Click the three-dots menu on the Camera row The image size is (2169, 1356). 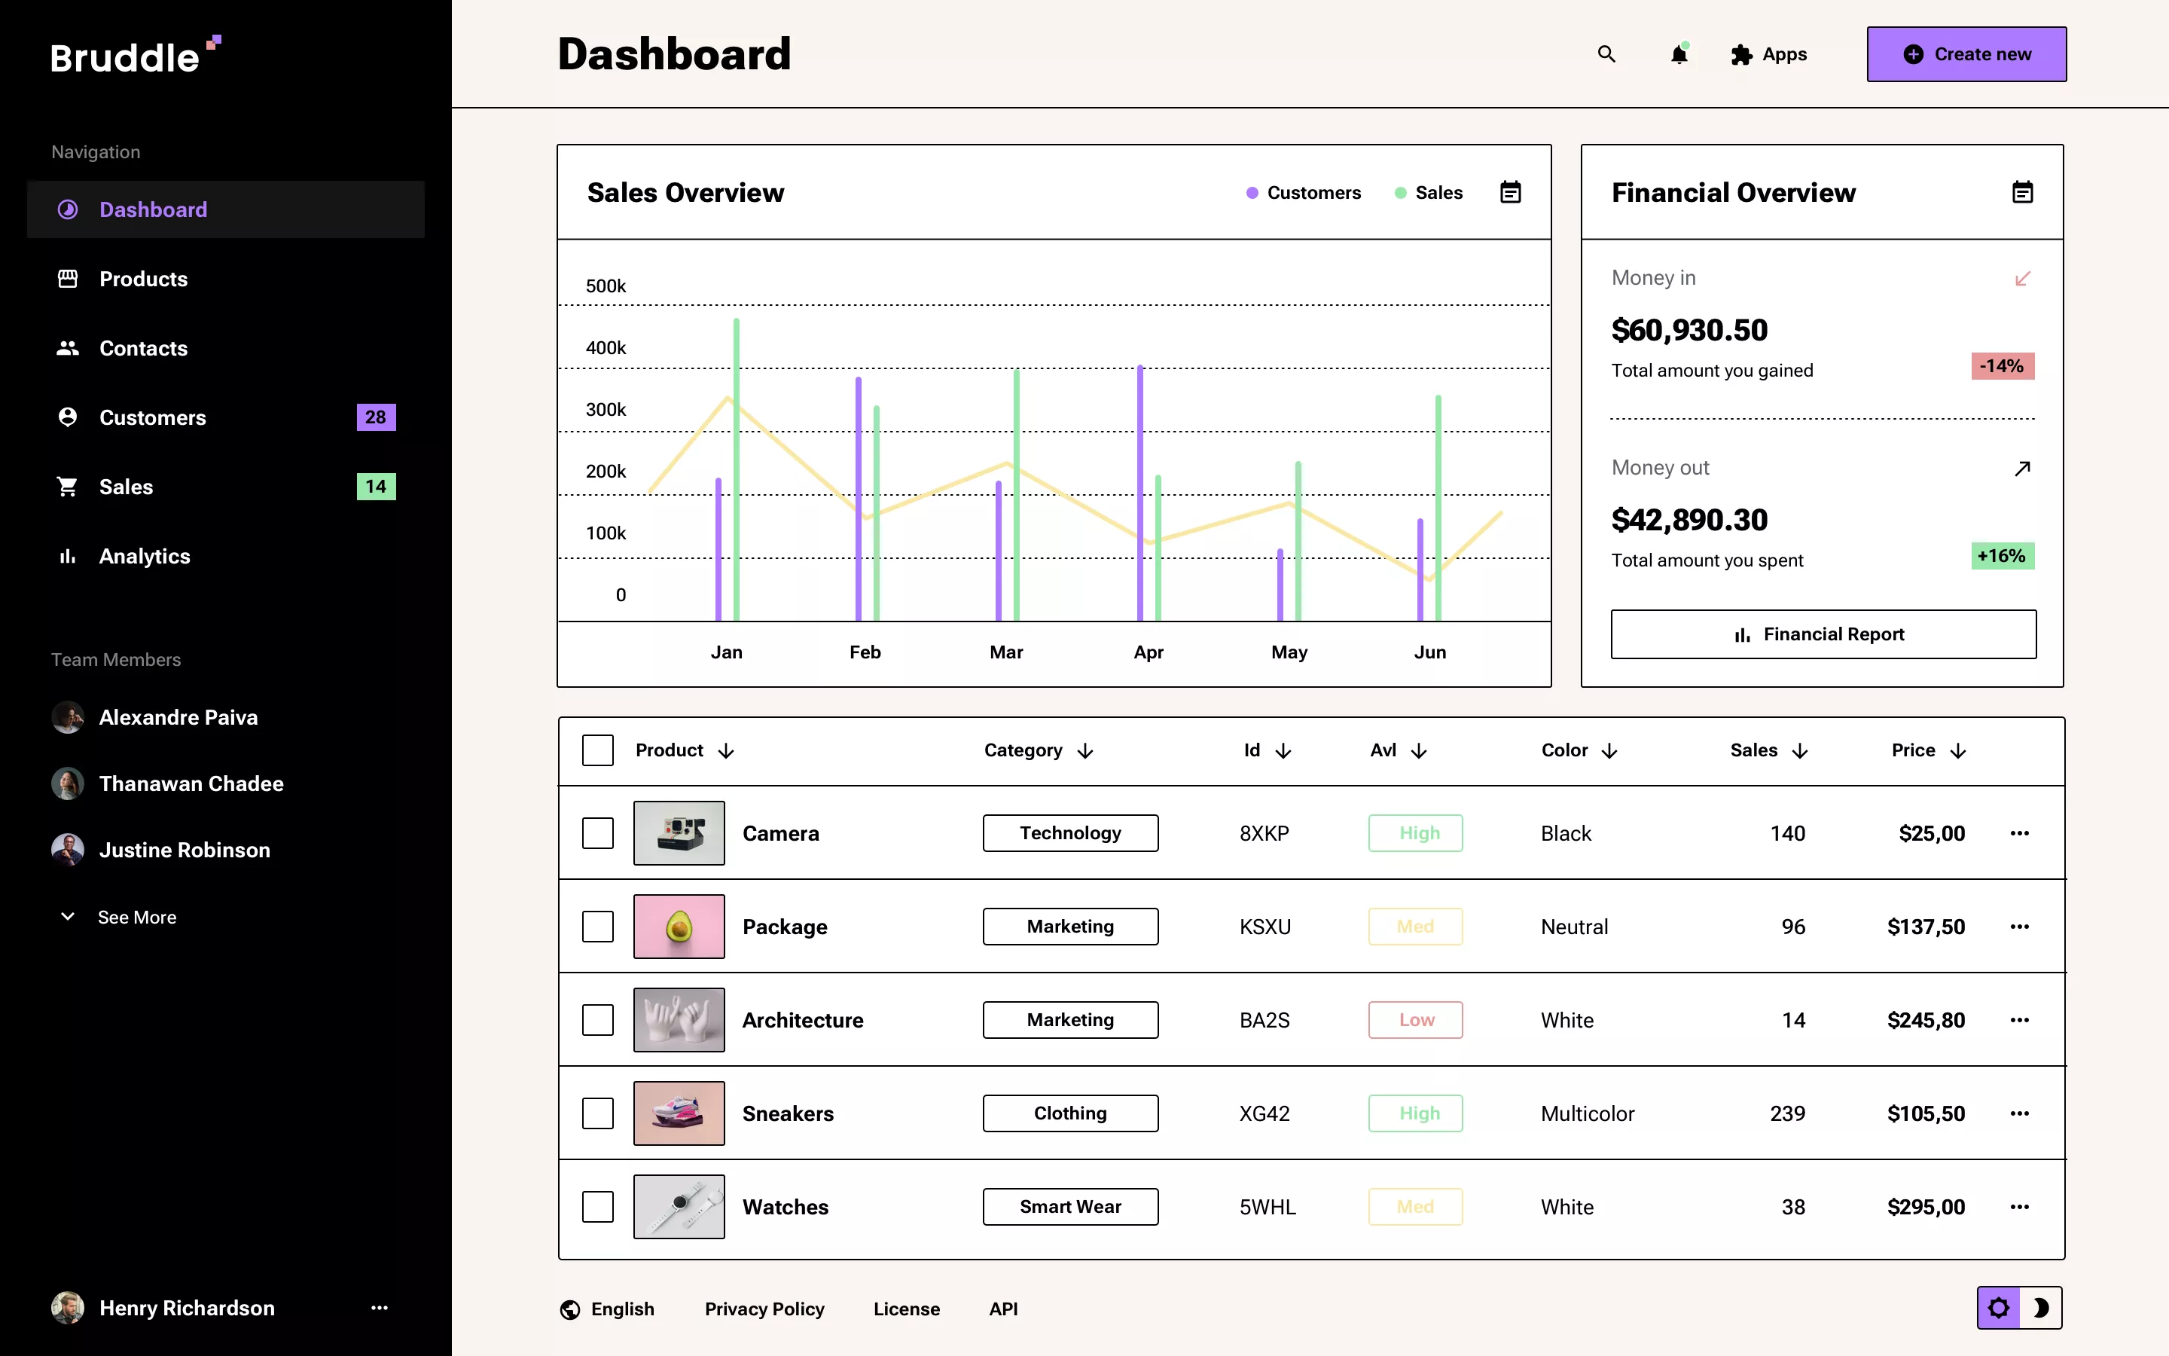tap(2020, 833)
